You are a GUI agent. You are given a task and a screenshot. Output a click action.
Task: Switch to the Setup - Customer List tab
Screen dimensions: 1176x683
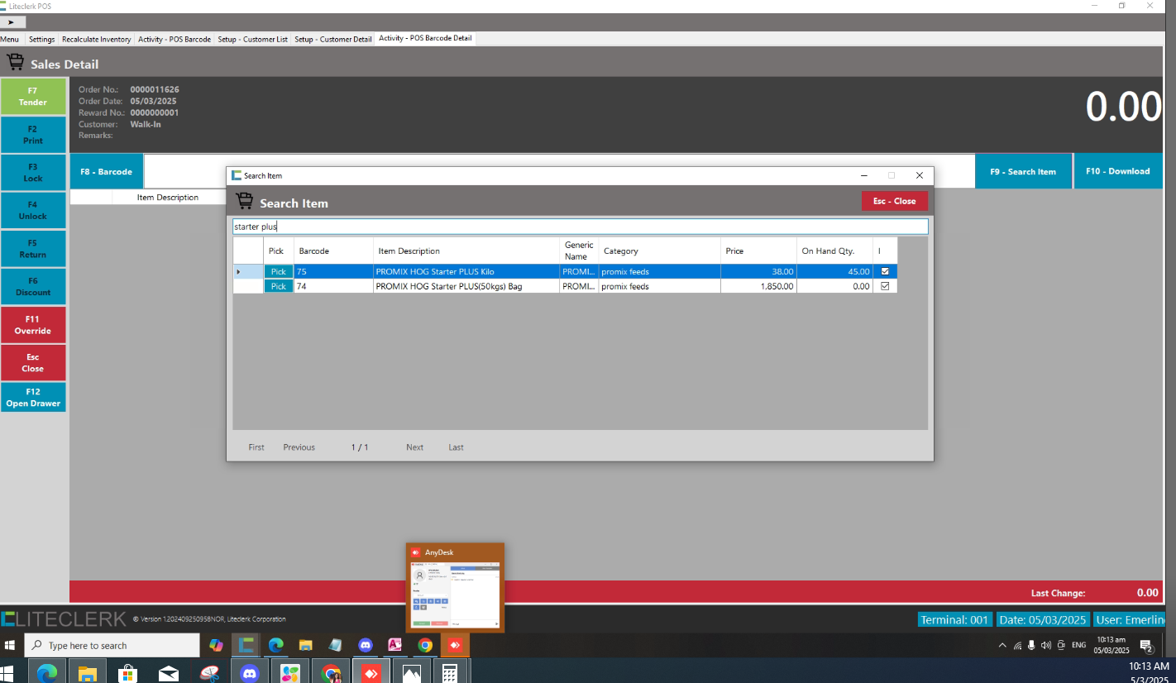coord(253,39)
